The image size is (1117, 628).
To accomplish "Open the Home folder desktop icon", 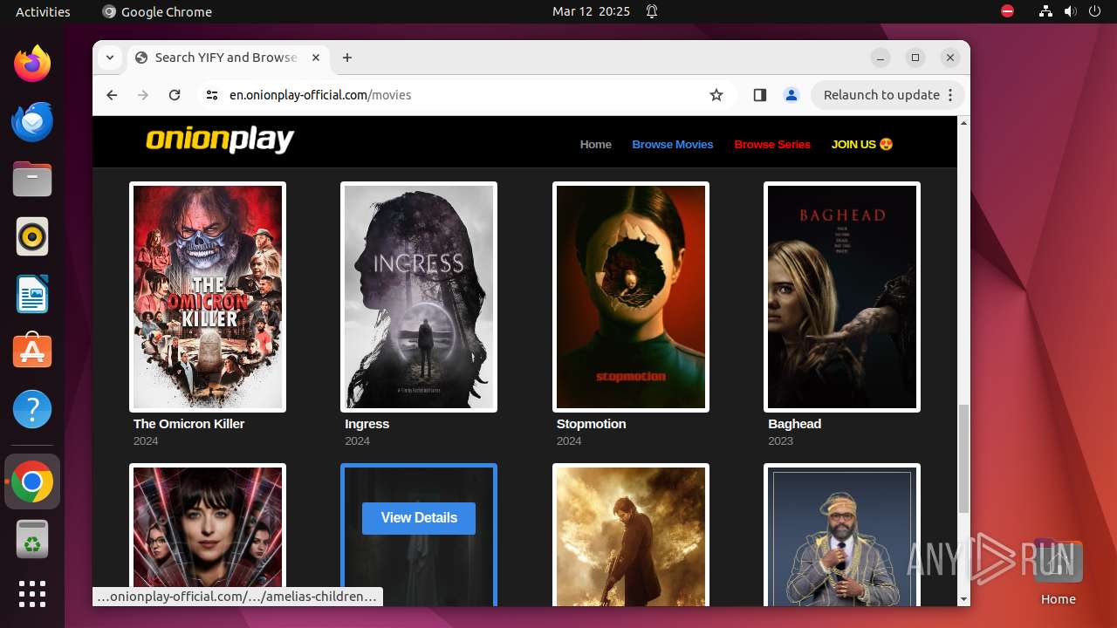I will point(1058,571).
